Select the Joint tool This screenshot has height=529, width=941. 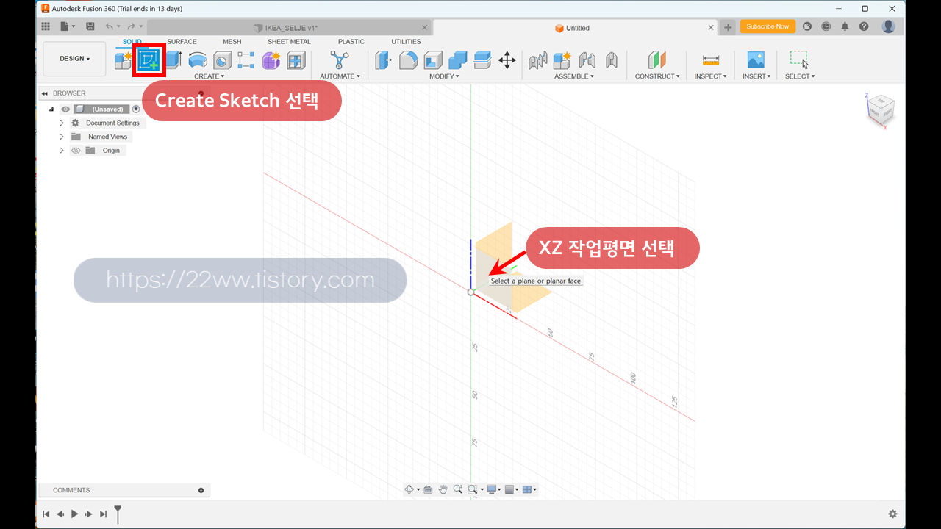click(x=587, y=60)
